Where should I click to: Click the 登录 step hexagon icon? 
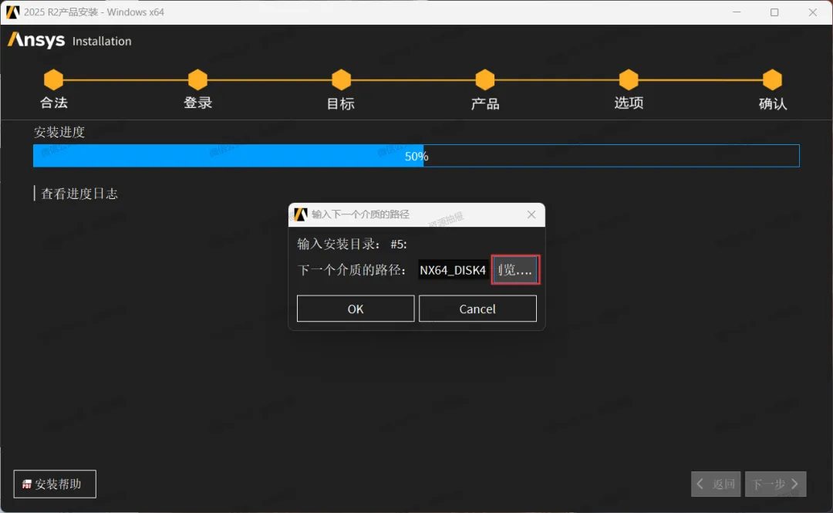[197, 79]
